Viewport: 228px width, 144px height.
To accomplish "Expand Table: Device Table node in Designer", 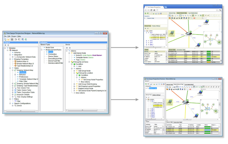I will pos(13,90).
